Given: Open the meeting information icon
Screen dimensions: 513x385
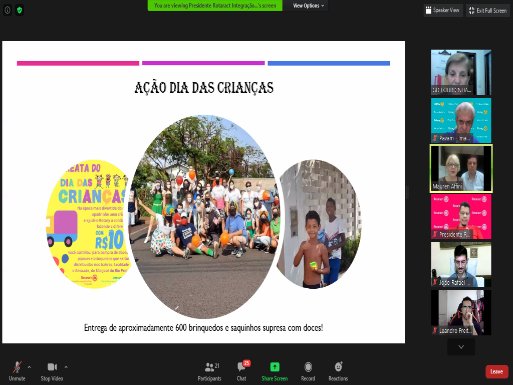Looking at the screenshot, I should (x=8, y=10).
